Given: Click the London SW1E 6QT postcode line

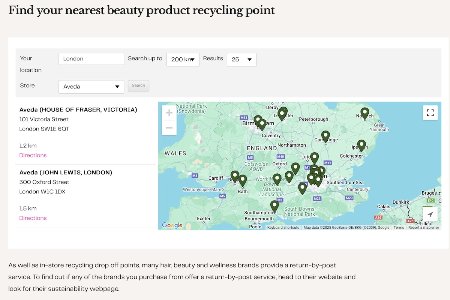Looking at the screenshot, I should tap(44, 129).
